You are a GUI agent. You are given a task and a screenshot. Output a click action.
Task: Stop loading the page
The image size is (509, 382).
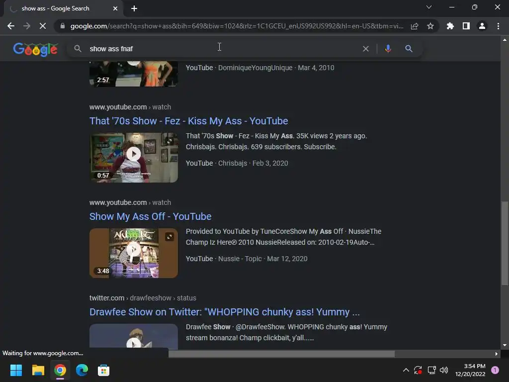(x=43, y=26)
